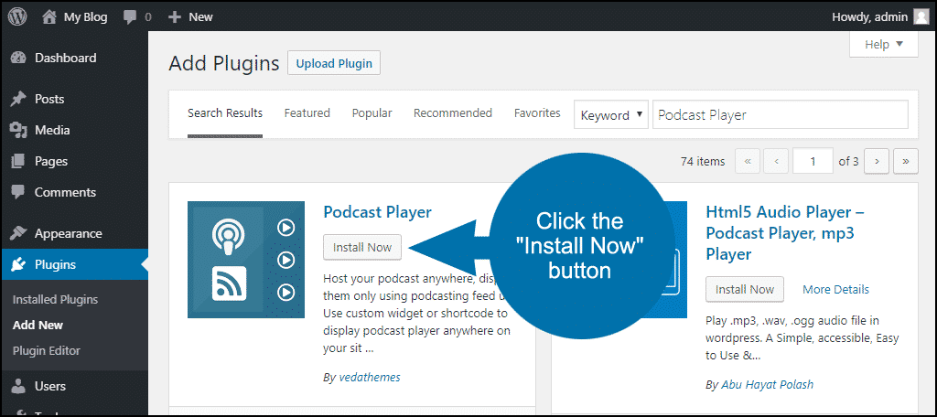This screenshot has height=417, width=937.
Task: Switch to Featured tab
Action: pyautogui.click(x=307, y=112)
